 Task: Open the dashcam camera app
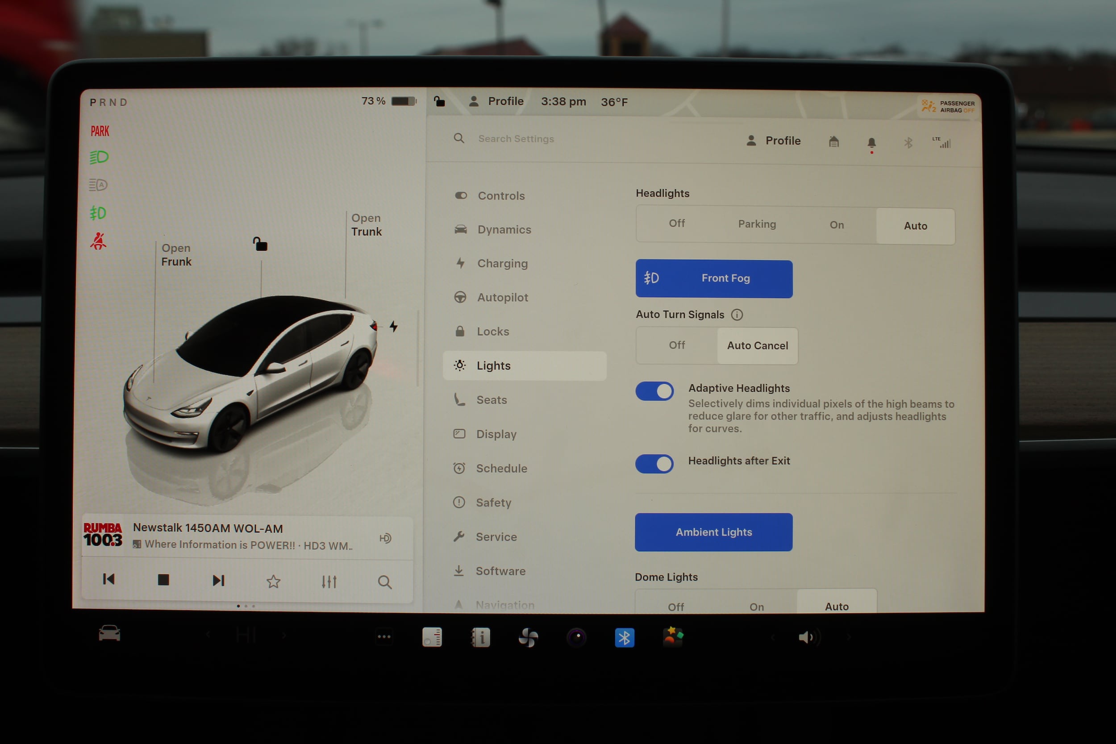point(576,637)
